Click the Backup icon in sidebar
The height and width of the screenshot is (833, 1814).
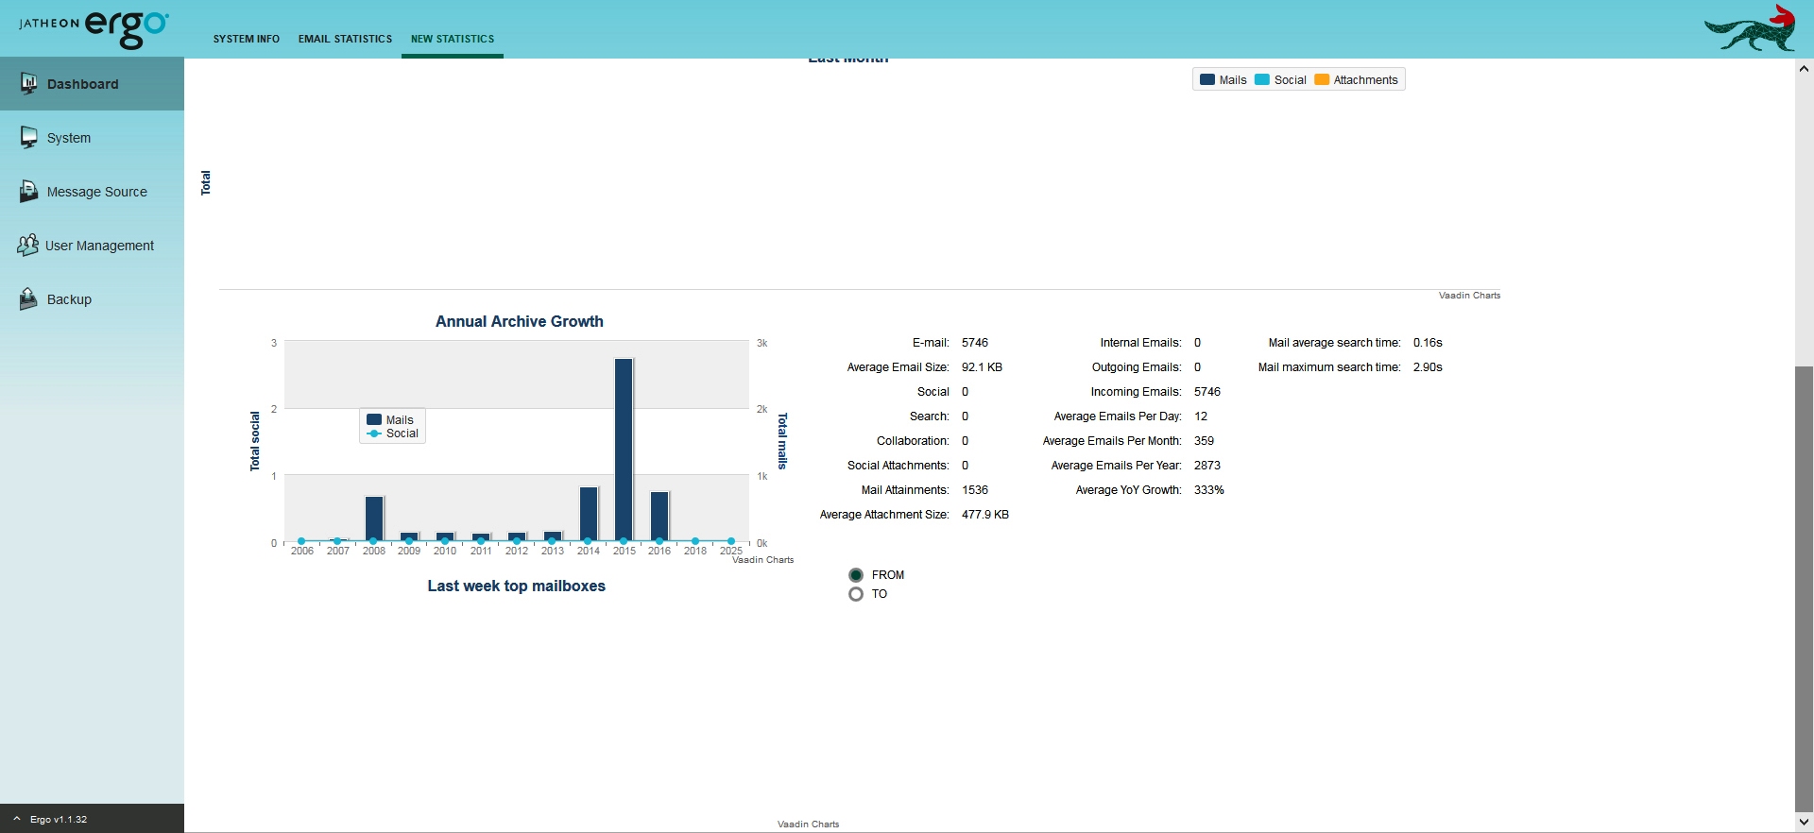[x=28, y=298]
